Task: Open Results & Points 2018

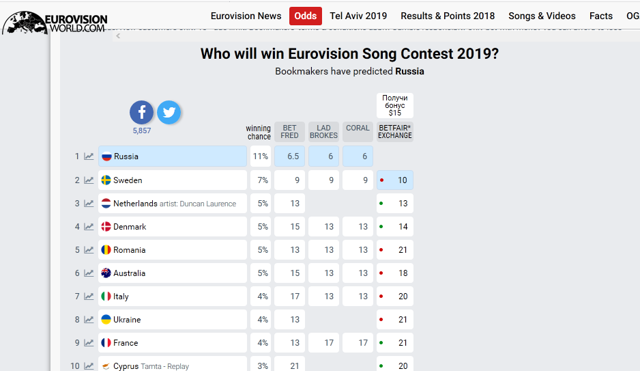Action: click(x=448, y=16)
